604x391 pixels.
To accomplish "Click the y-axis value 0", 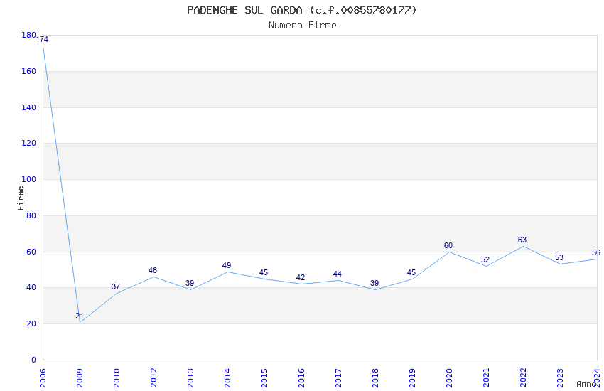I will click(x=34, y=360).
